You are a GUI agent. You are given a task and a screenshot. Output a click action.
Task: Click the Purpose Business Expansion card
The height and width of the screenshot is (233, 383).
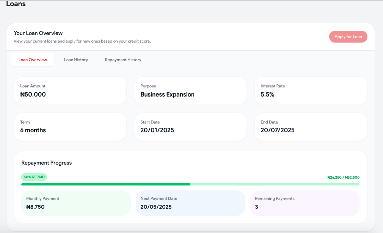pos(190,91)
